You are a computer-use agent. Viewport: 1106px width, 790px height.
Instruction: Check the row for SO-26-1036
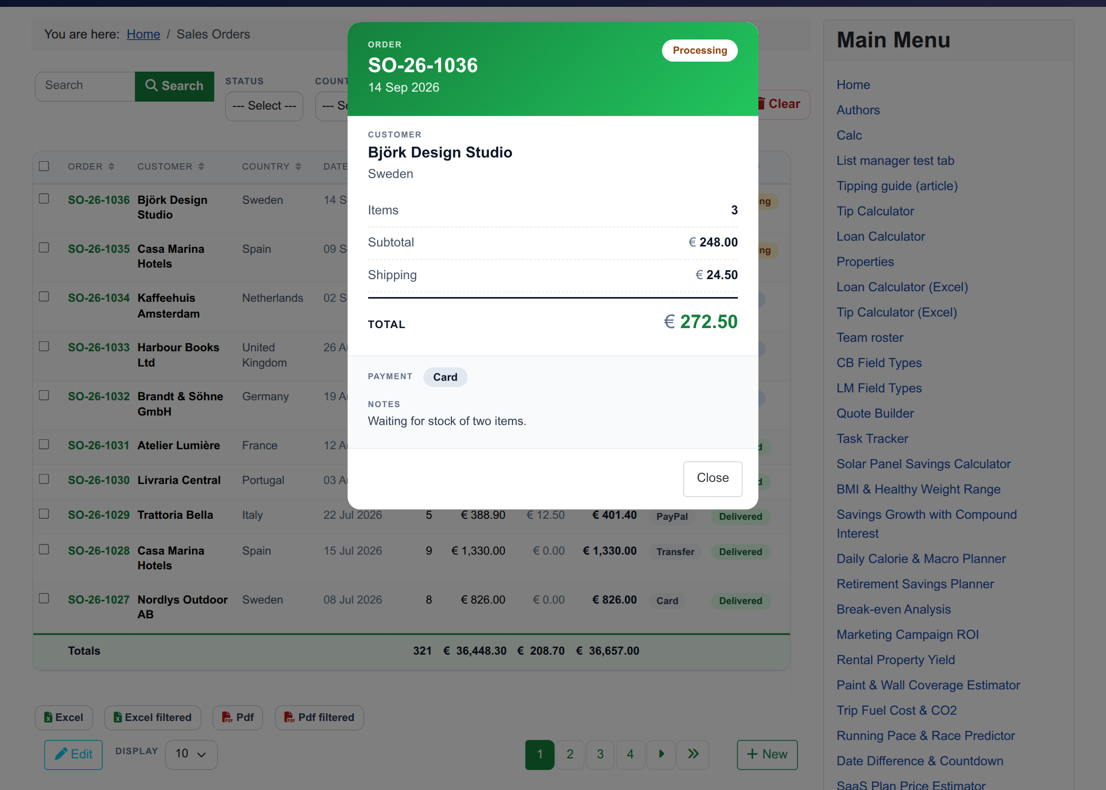tap(44, 199)
